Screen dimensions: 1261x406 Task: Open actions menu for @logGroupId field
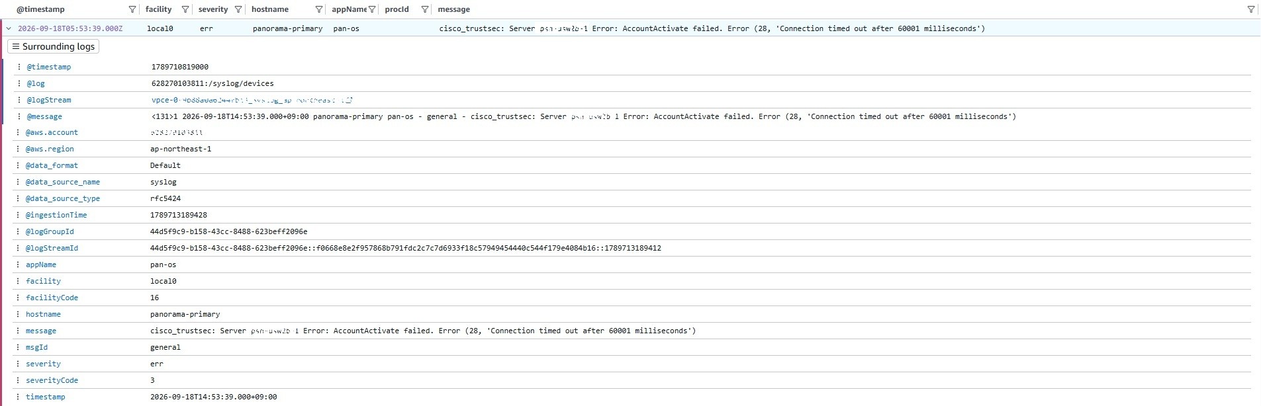click(x=18, y=231)
